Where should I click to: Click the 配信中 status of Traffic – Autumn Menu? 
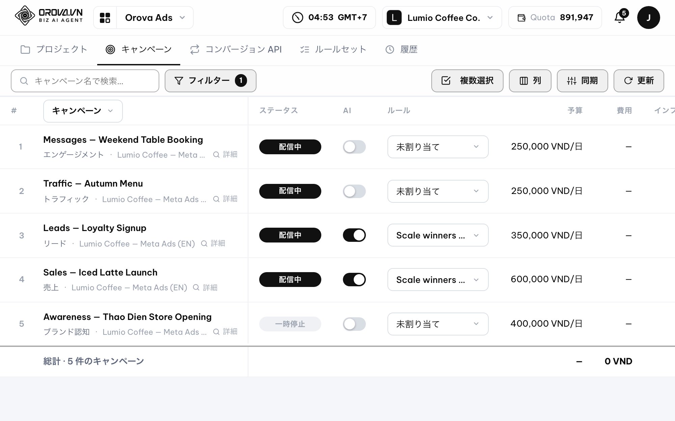pos(290,191)
